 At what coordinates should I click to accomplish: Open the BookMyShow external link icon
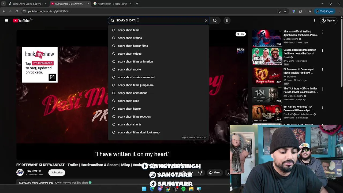[x=52, y=77]
